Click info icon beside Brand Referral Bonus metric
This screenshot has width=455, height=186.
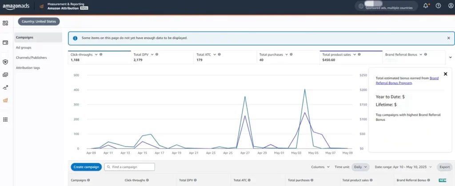(425, 54)
